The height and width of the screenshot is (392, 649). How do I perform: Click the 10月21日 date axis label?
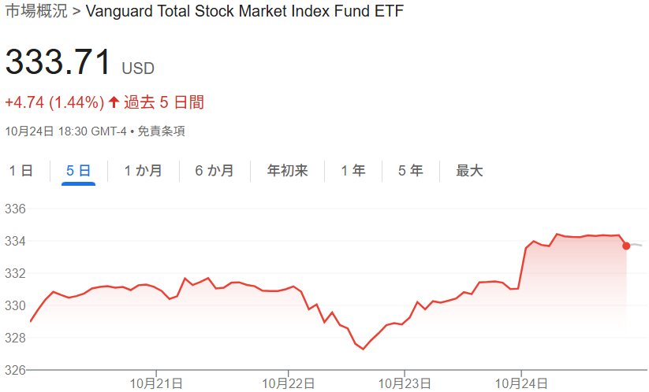click(156, 383)
